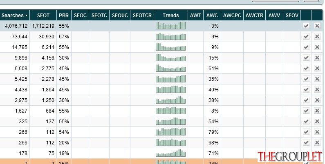Select the 30,930 SEOT cell
Screen dimensions: 325x164
click(x=43, y=37)
